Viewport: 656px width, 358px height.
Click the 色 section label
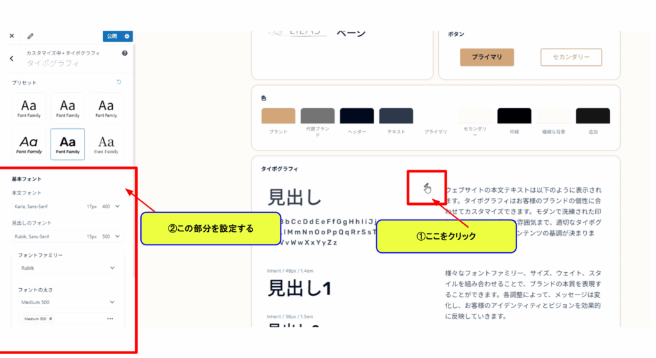[x=263, y=98]
